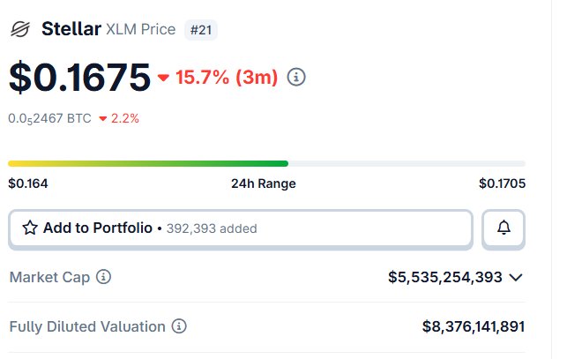
Task: Click the 24h high value $0.1705
Action: pos(501,183)
